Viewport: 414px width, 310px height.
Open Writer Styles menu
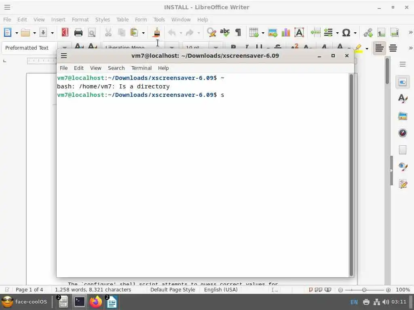[x=102, y=19]
